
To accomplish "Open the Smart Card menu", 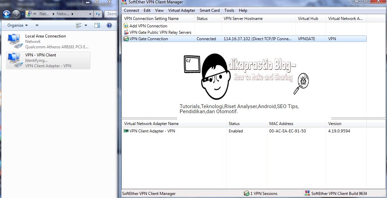I will 210,10.
